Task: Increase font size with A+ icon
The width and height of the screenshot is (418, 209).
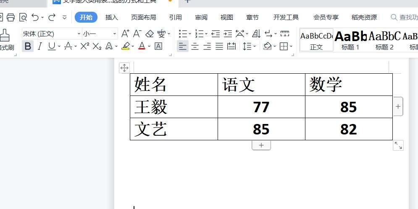Action: tap(125, 34)
